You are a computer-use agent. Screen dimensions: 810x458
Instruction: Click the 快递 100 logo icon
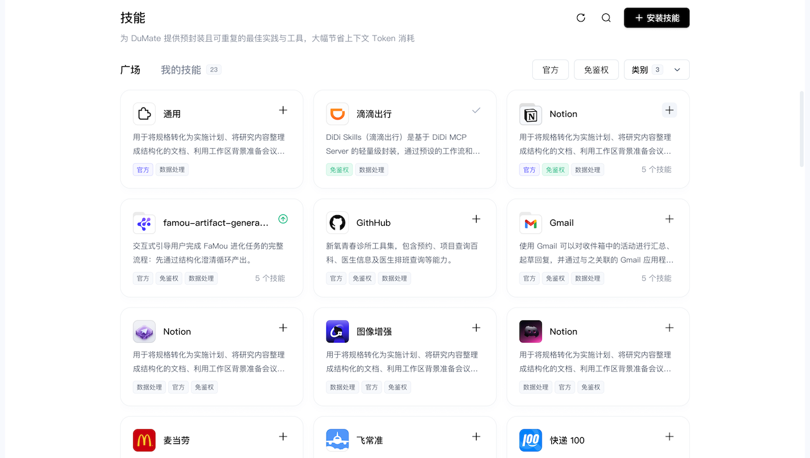530,440
